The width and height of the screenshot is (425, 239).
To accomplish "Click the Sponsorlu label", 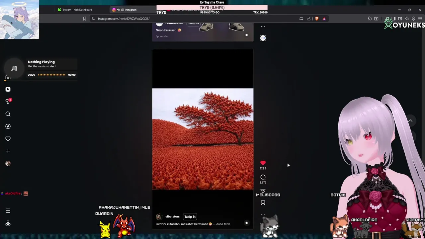I will [162, 36].
